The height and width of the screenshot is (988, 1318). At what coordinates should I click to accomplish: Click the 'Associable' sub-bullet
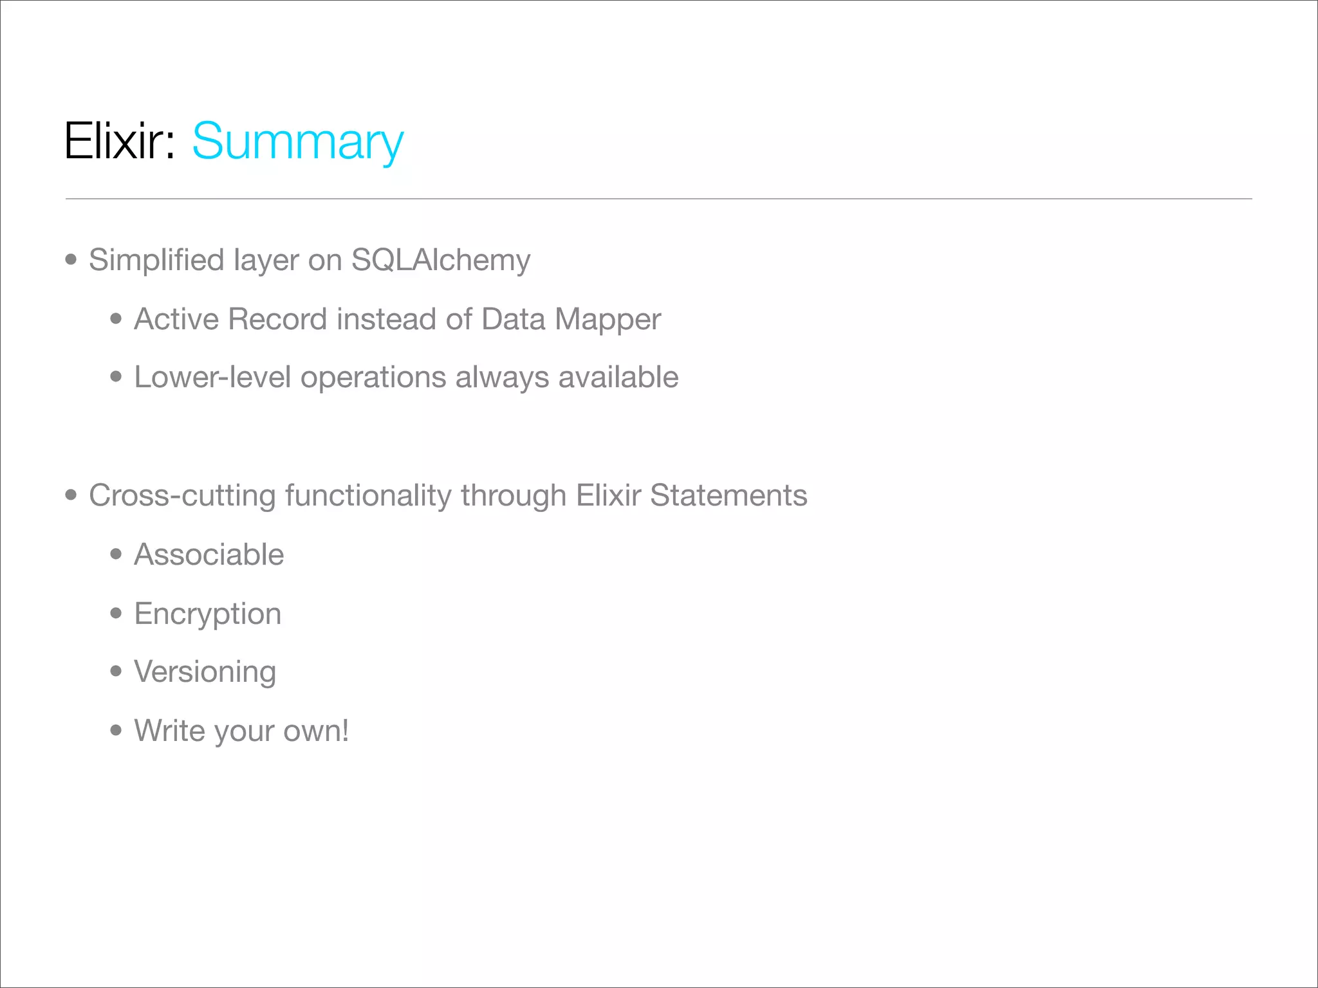[209, 554]
